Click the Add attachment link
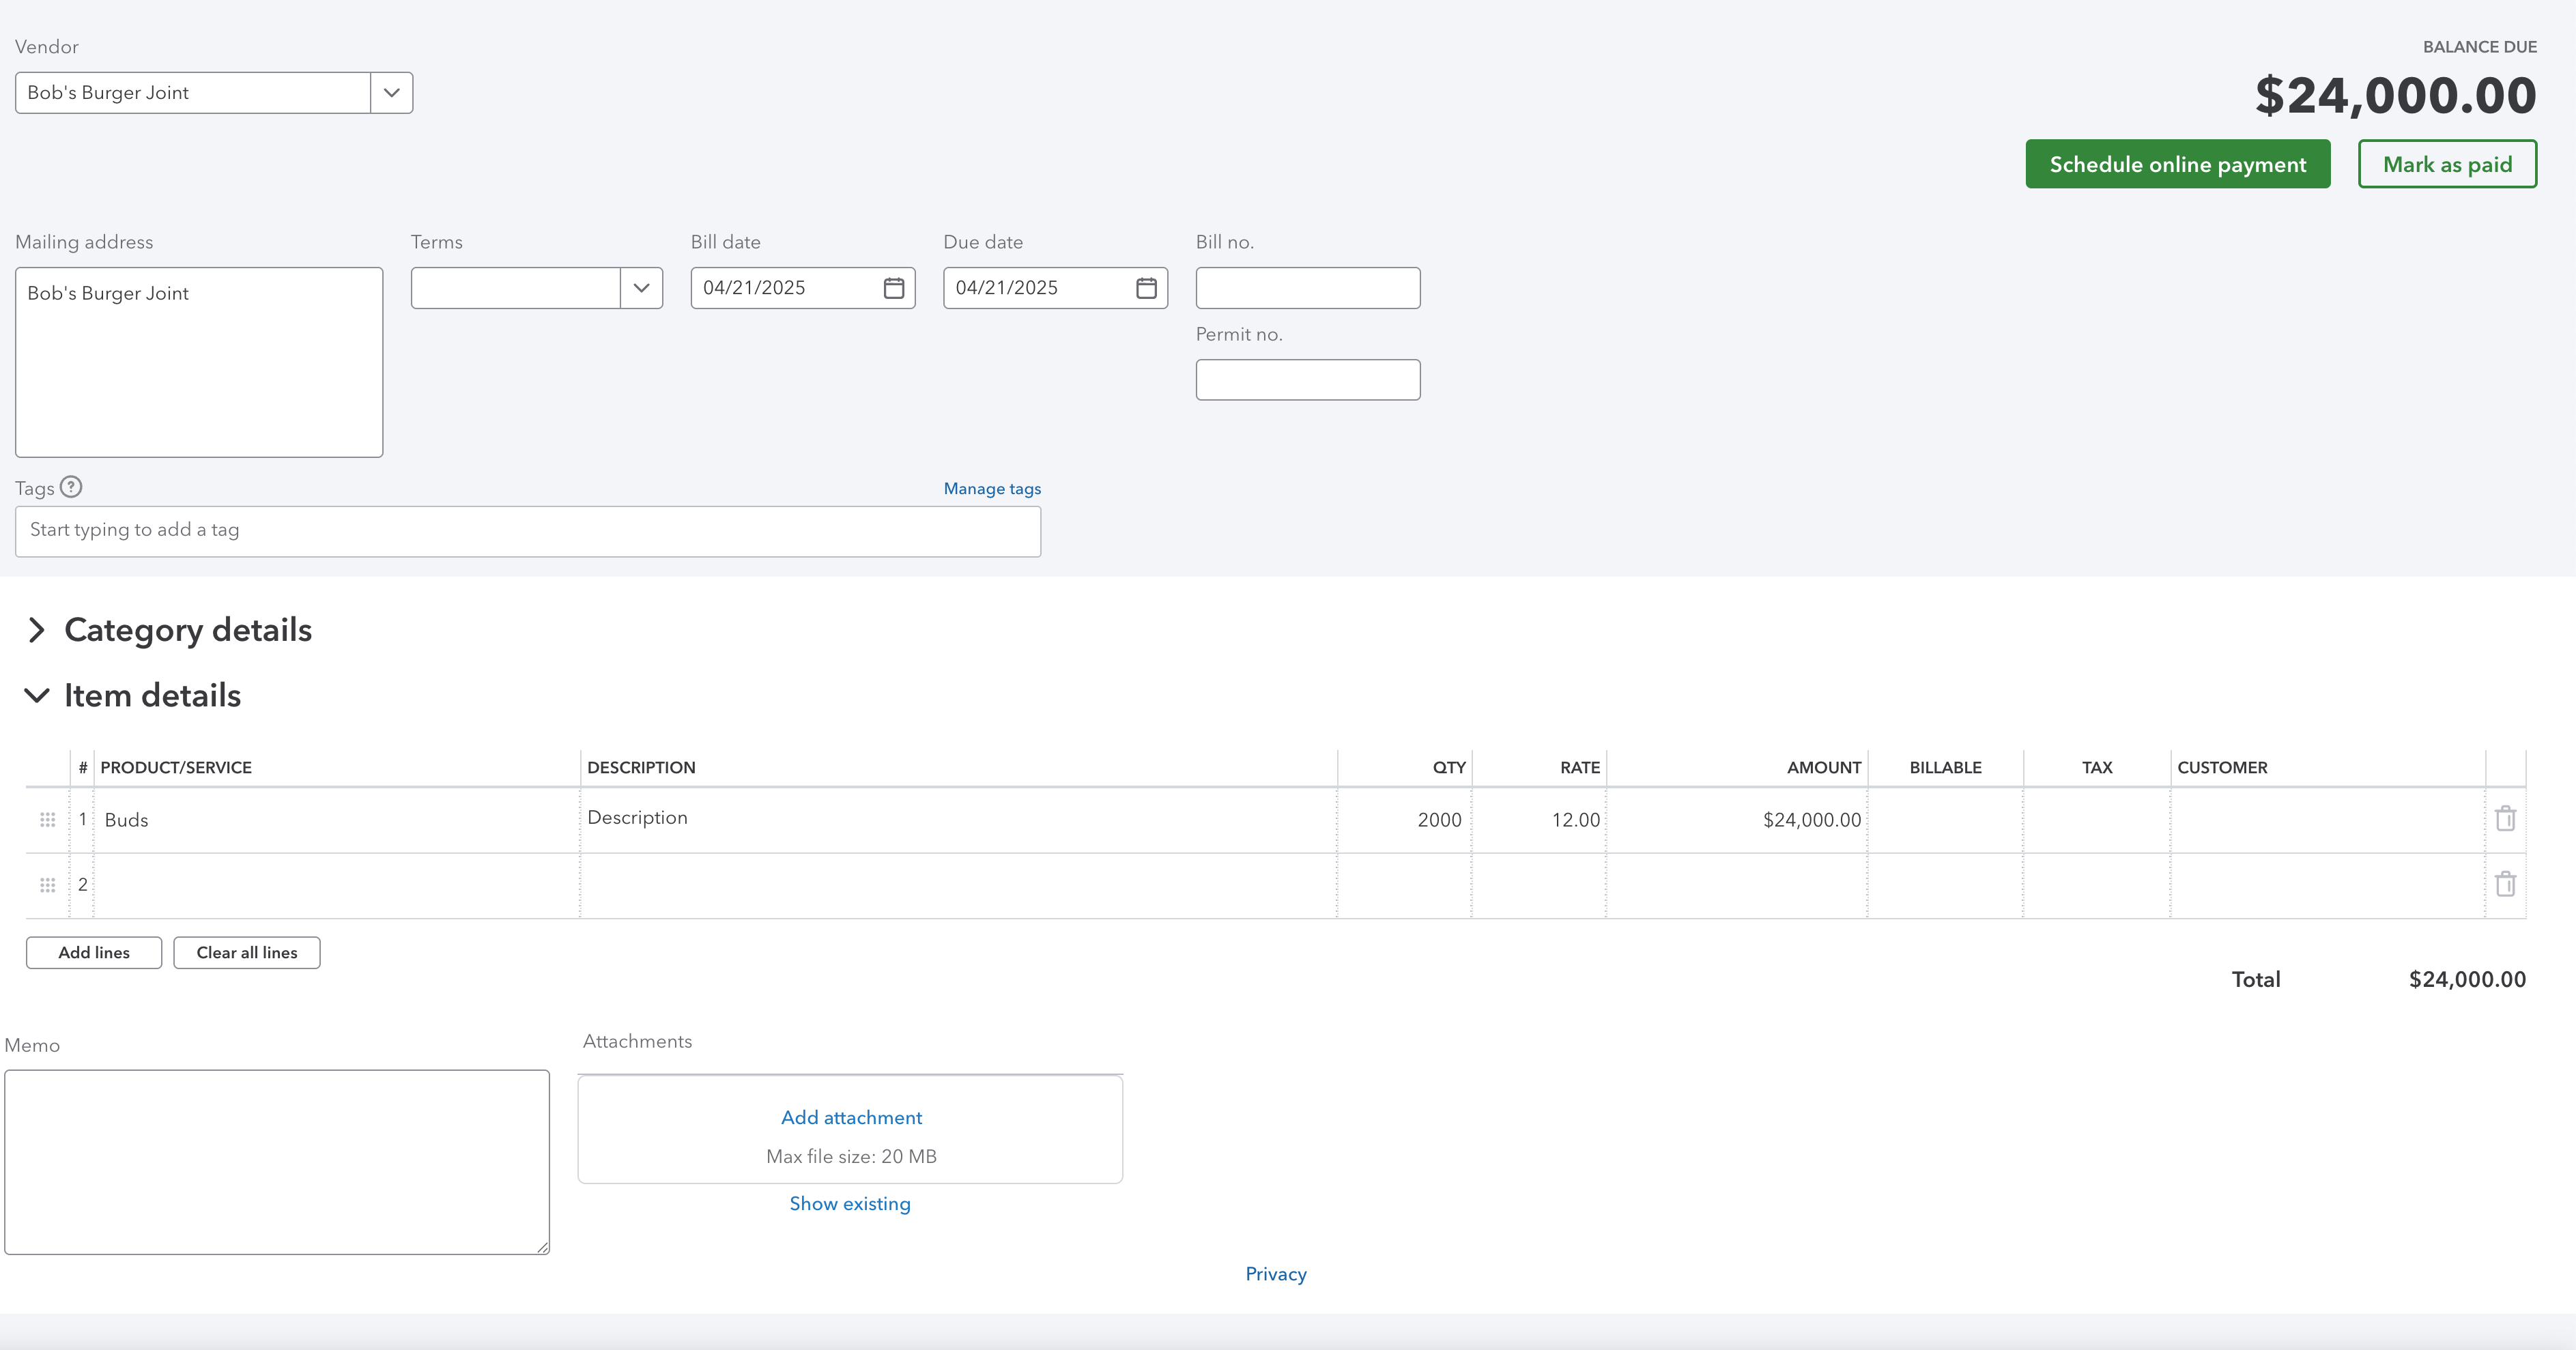Viewport: 2576px width, 1350px height. pos(851,1118)
